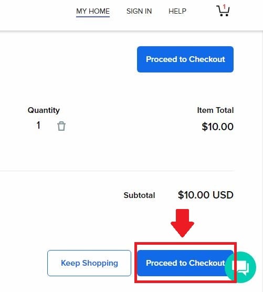Select the quantity value 1
Viewport: 263px width, 292px height.
(x=38, y=125)
